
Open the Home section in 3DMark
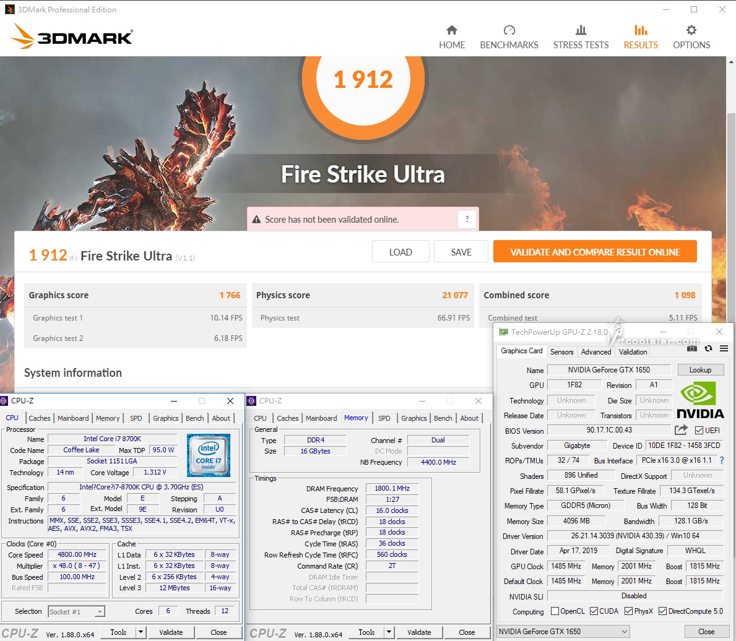(451, 38)
